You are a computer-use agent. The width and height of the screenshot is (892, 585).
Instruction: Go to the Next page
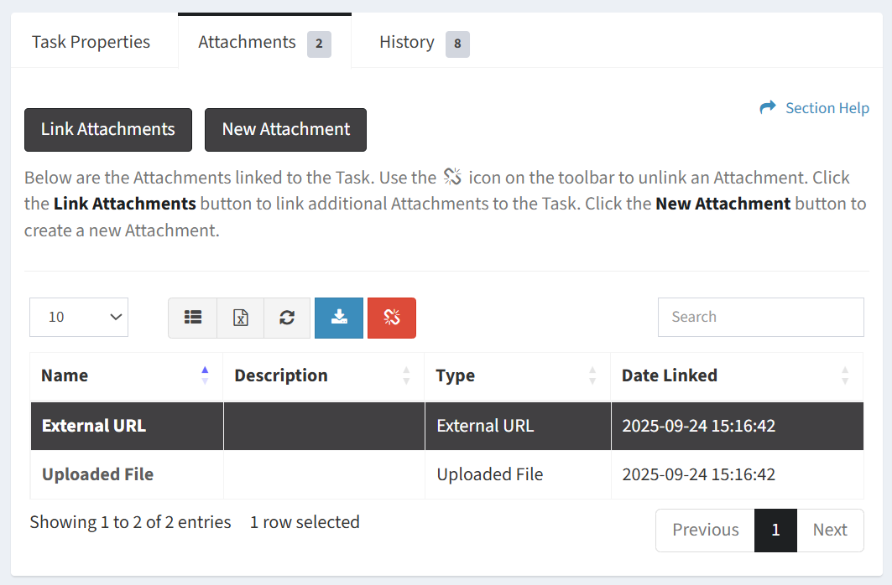pos(829,530)
